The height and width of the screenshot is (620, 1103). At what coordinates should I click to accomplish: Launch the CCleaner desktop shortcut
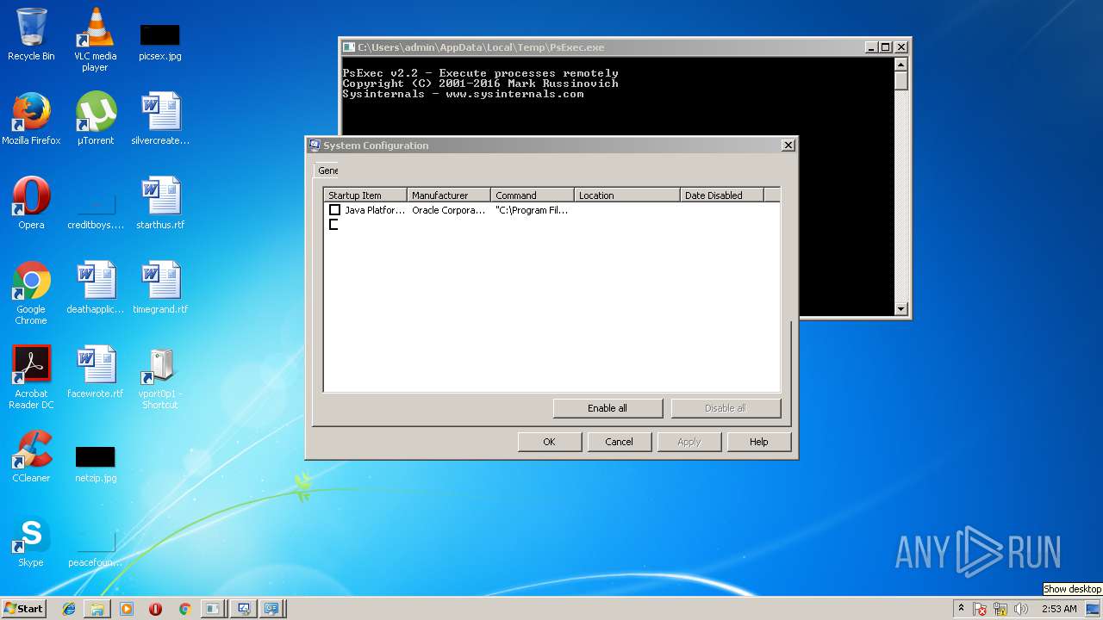[31, 456]
